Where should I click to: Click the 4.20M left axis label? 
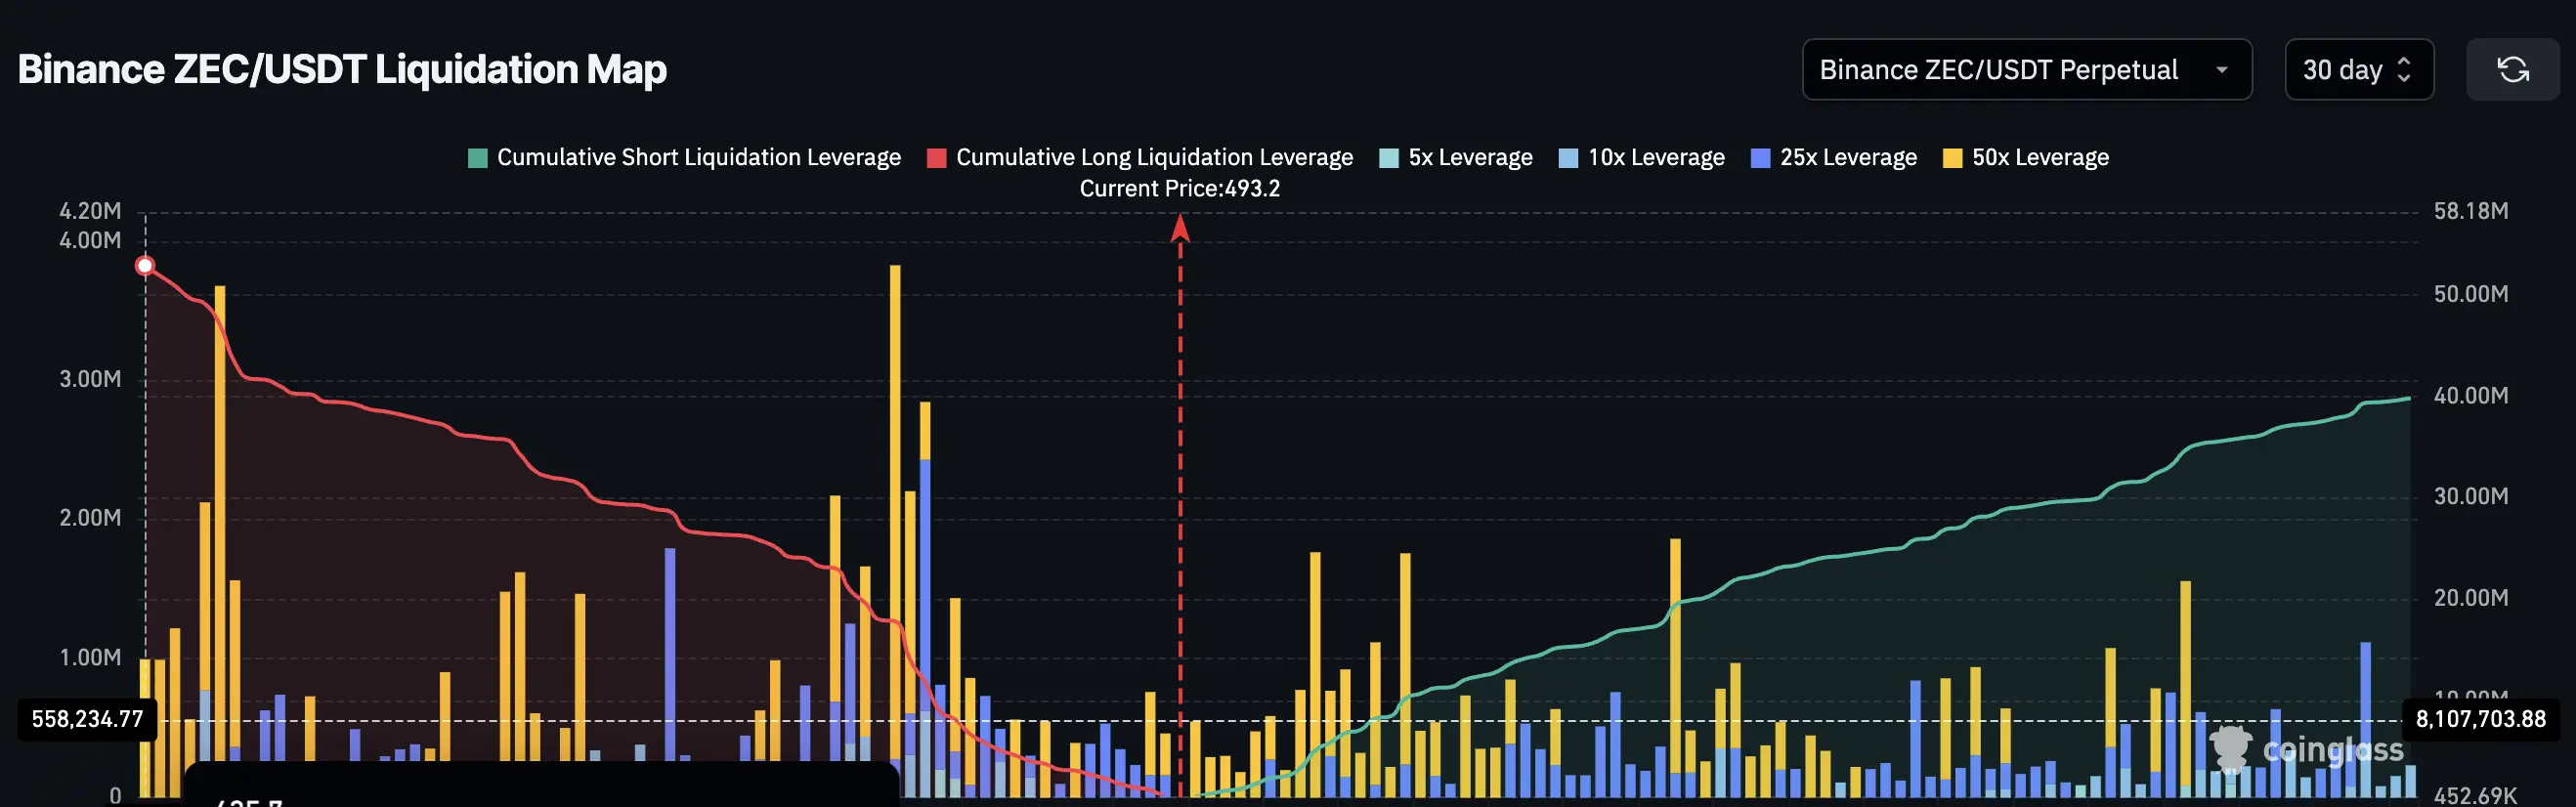pos(90,211)
